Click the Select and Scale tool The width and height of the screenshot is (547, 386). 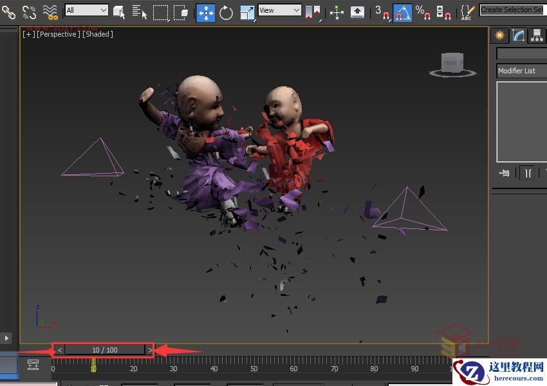[x=247, y=12]
